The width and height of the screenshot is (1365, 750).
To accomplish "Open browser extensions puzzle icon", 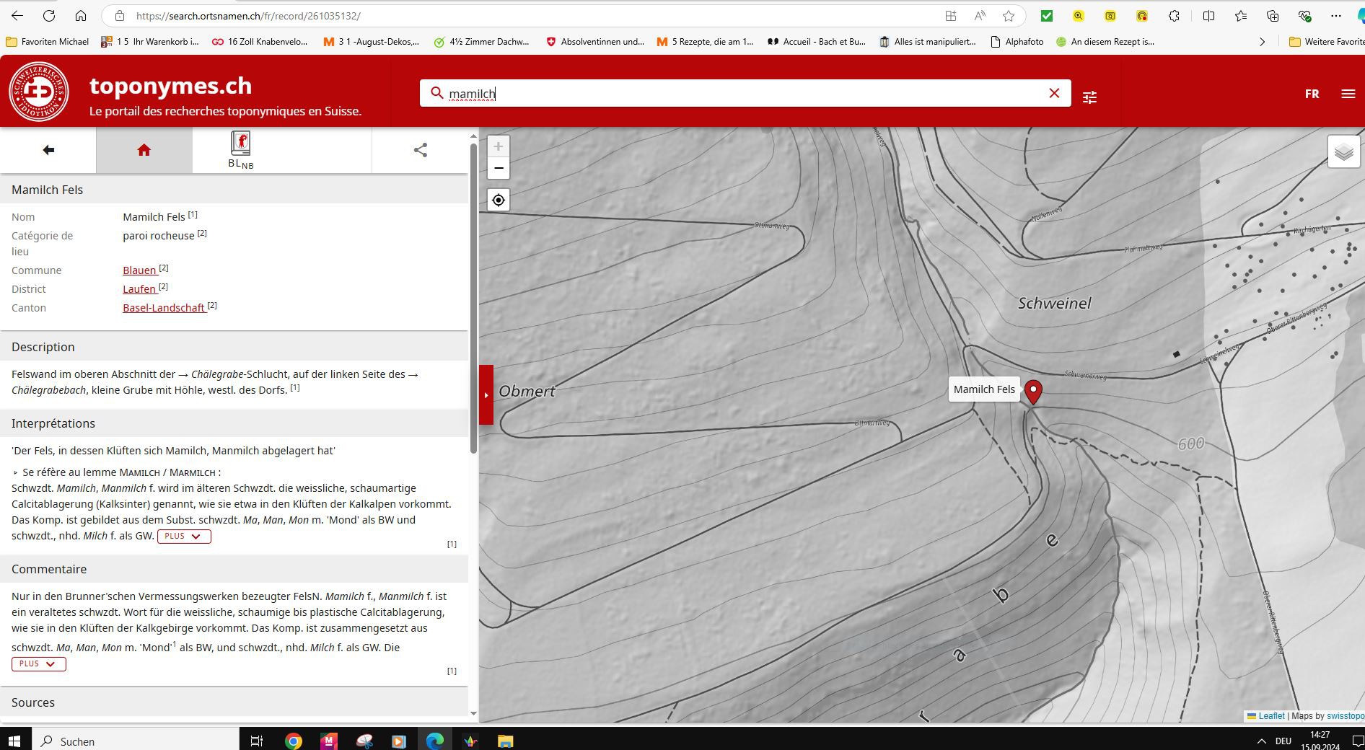I will (x=1174, y=16).
